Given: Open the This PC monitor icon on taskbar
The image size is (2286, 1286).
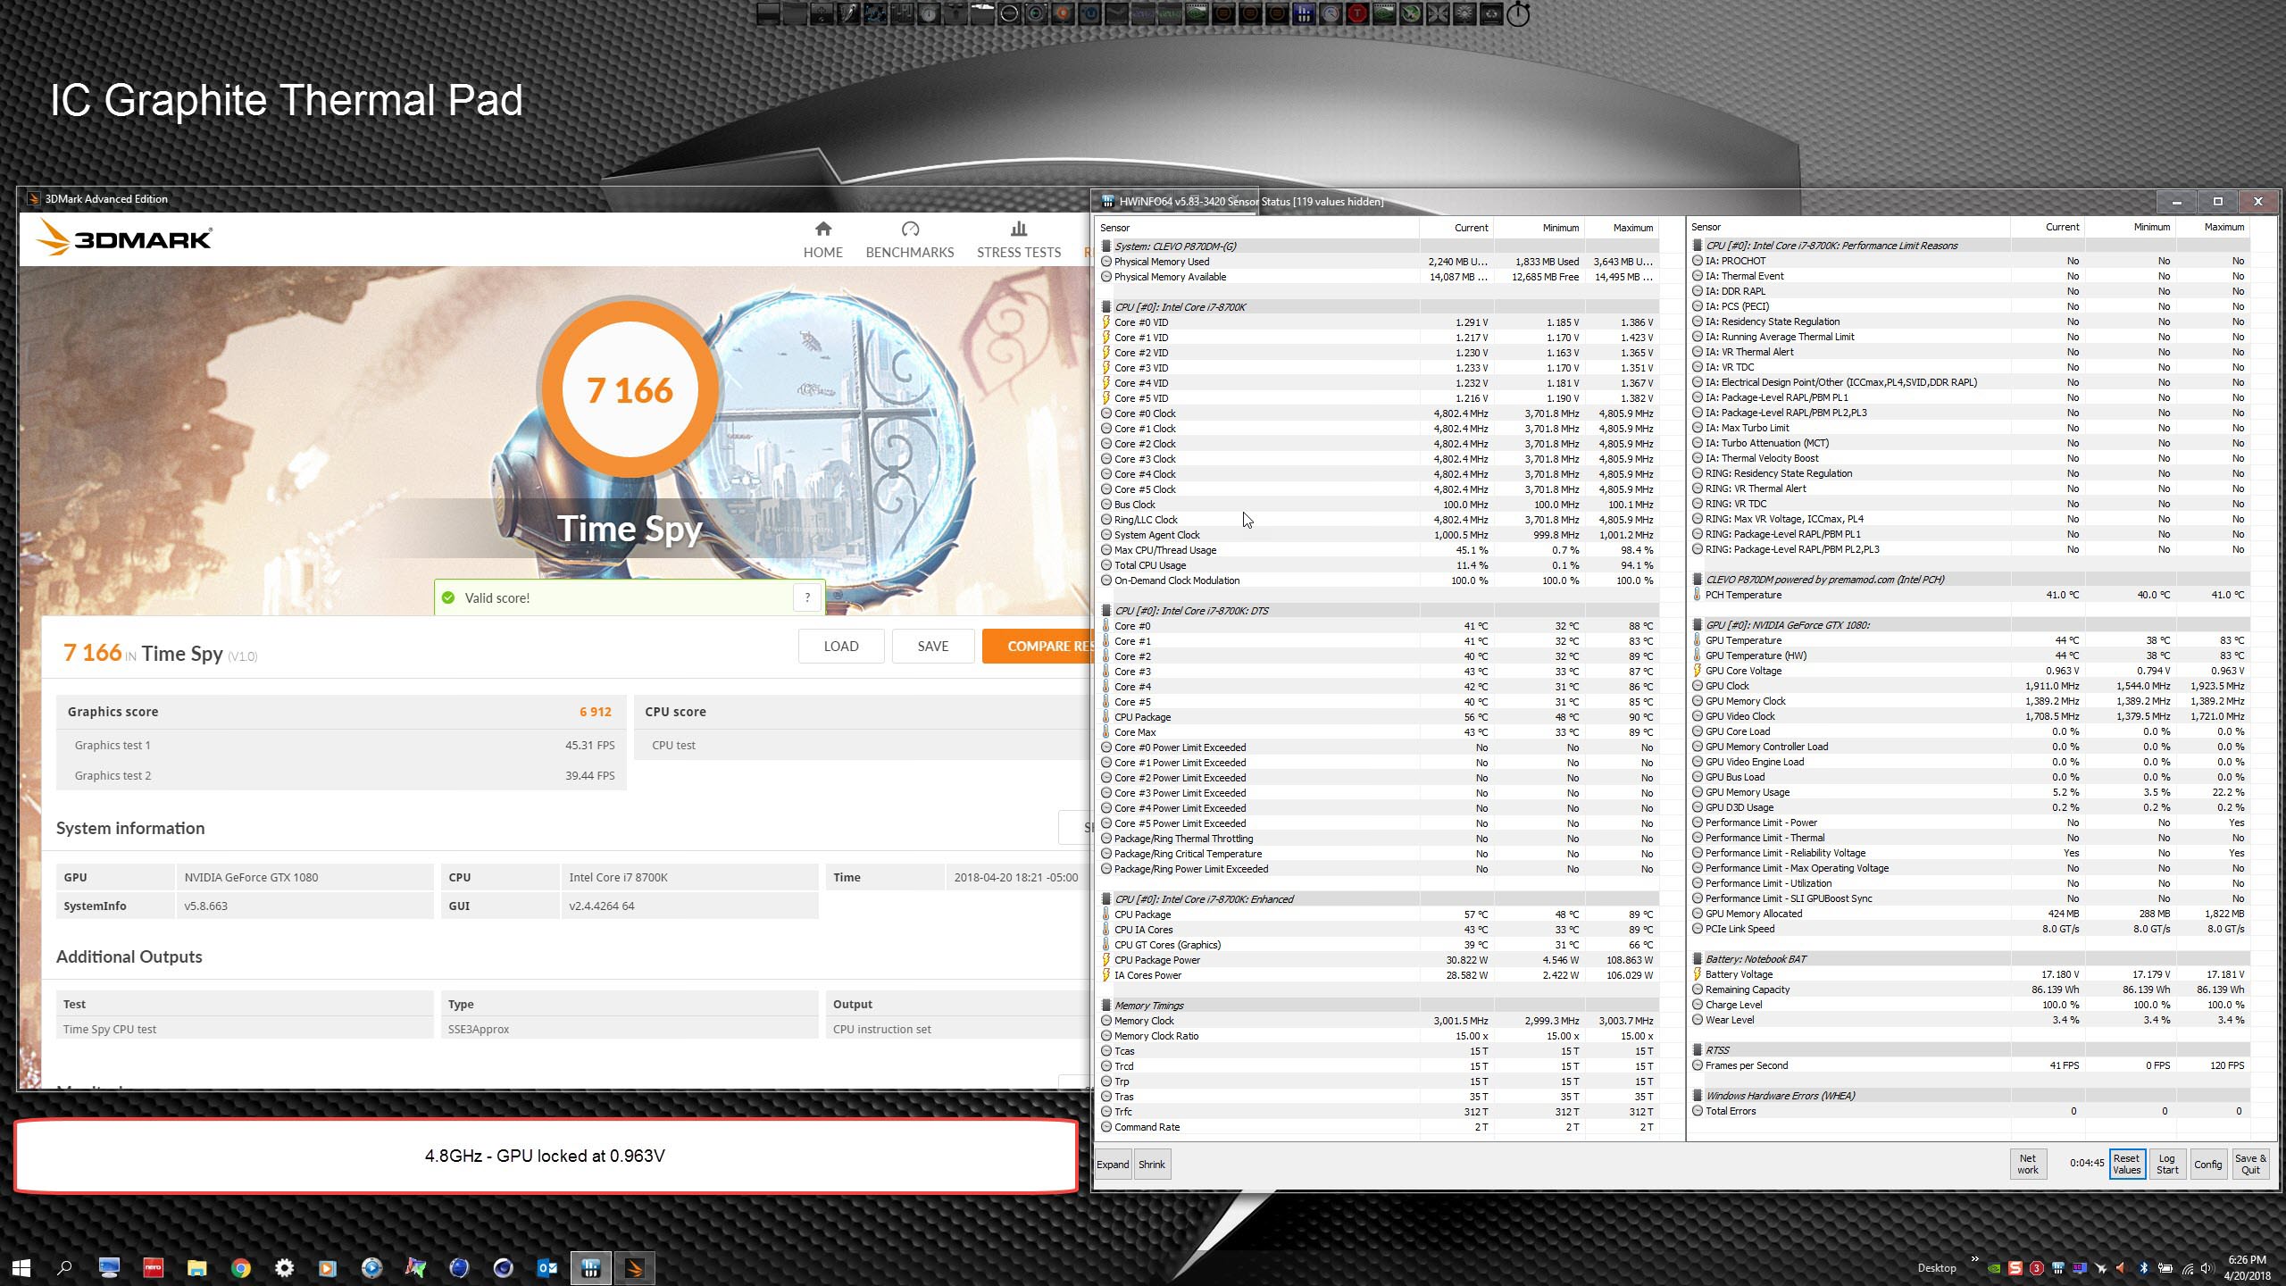Looking at the screenshot, I should (x=110, y=1267).
